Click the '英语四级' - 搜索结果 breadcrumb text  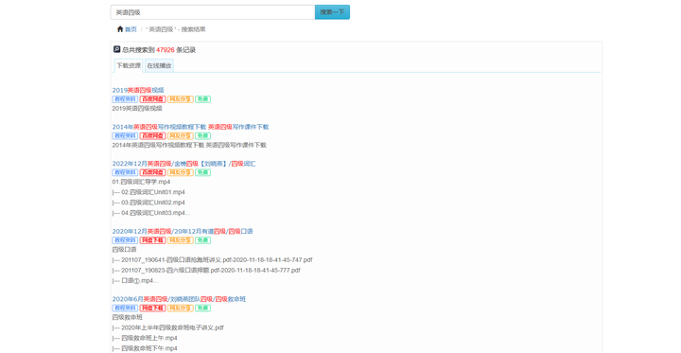pyautogui.click(x=176, y=29)
